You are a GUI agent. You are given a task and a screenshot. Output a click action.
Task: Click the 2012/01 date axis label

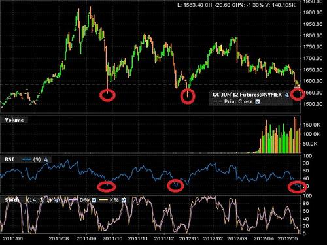[x=189, y=238]
